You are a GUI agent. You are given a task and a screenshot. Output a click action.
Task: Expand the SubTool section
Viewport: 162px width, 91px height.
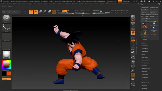[144, 43]
